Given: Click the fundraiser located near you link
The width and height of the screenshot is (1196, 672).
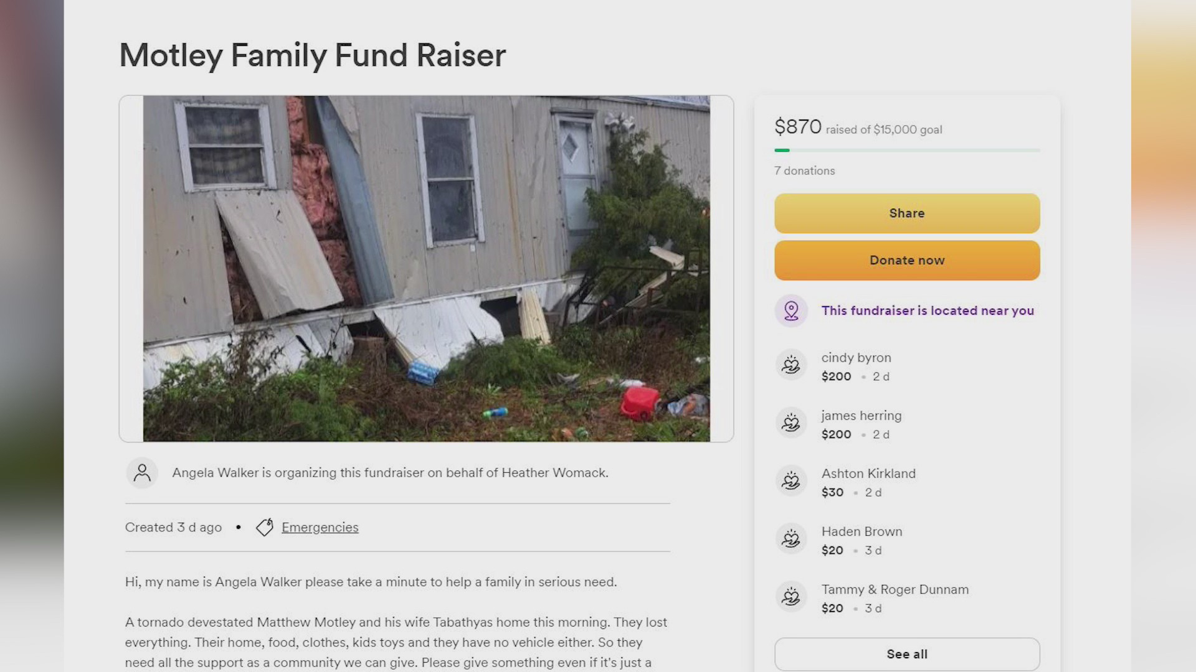Looking at the screenshot, I should click(928, 310).
